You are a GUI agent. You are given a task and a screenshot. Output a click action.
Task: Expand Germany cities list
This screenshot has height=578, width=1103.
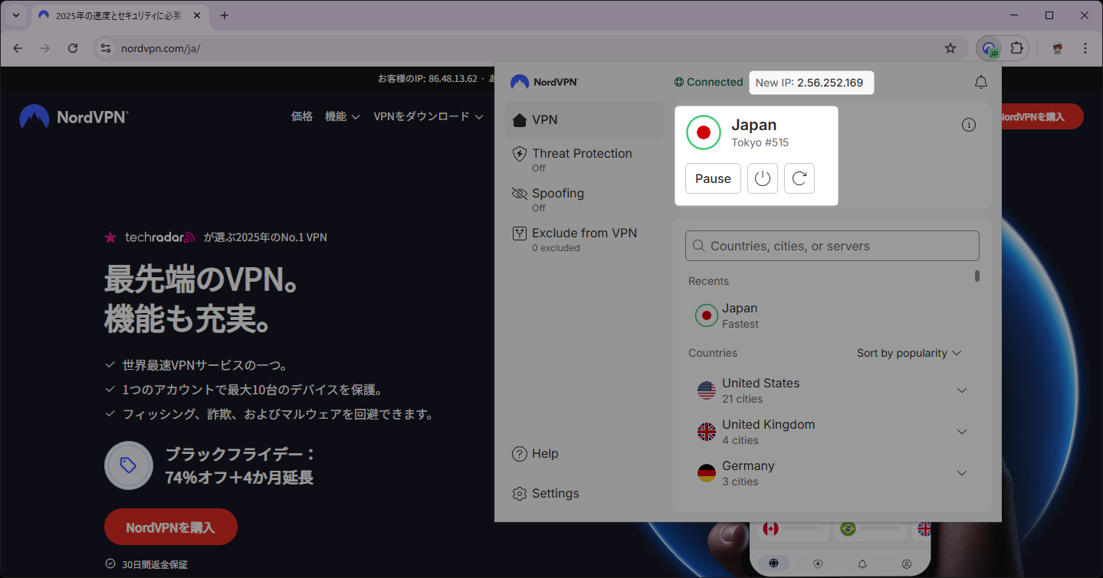961,473
